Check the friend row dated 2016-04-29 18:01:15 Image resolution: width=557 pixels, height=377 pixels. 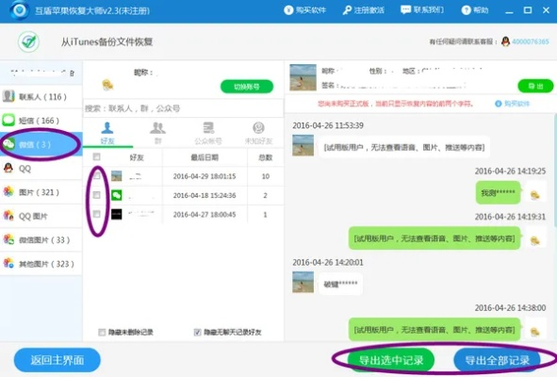[97, 176]
